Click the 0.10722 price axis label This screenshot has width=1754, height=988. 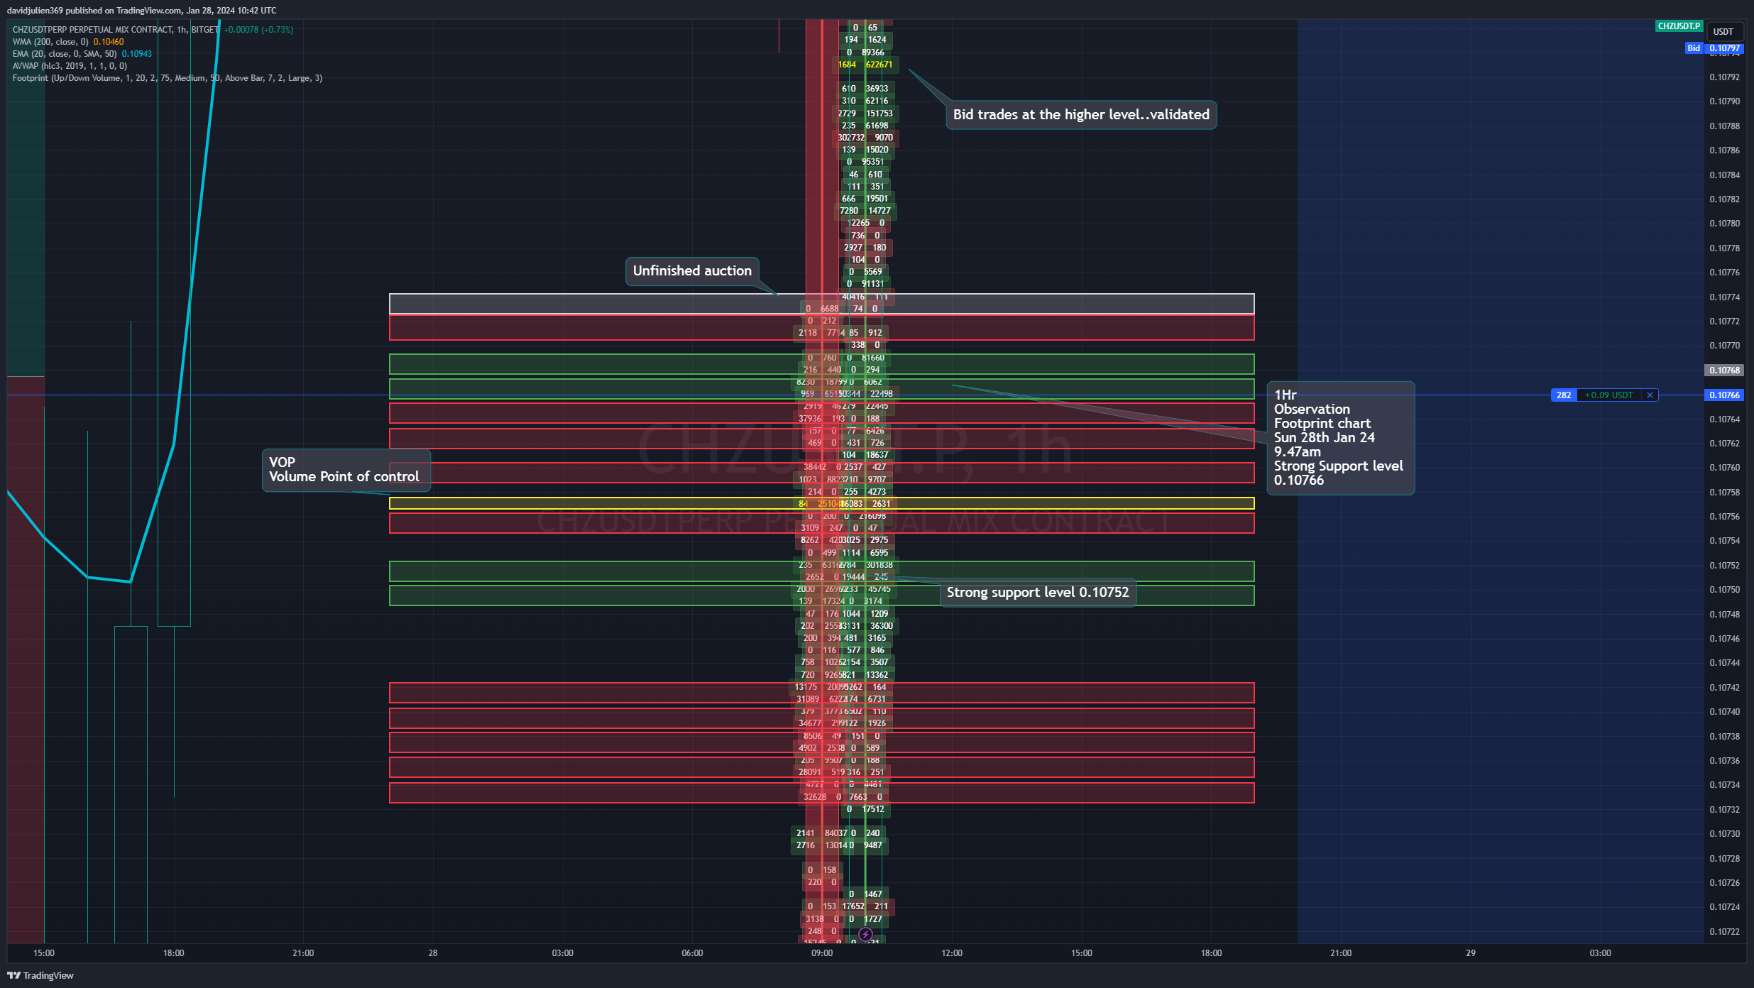click(1724, 932)
